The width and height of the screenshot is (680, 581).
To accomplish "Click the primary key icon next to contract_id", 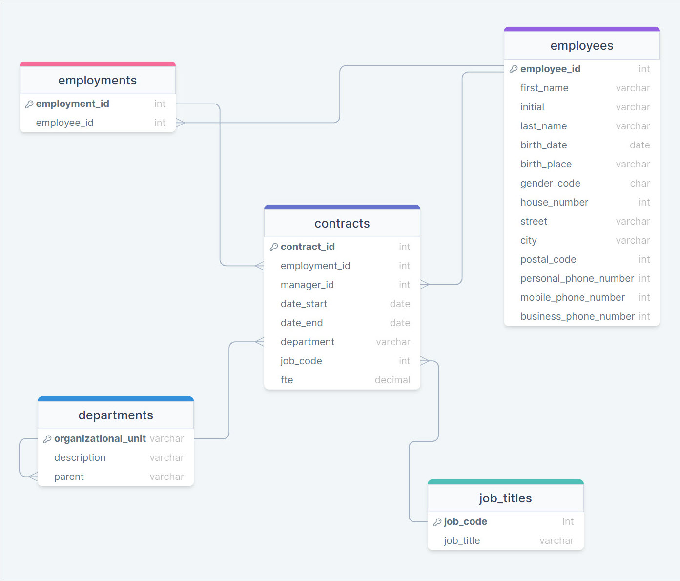I will point(274,247).
